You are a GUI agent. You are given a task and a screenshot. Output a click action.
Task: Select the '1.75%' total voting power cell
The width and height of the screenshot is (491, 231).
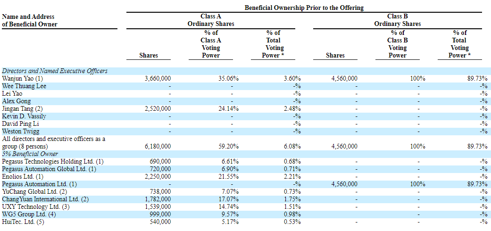tap(292, 199)
